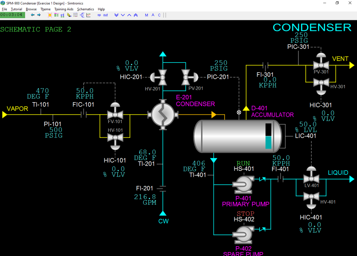Click the TI-201 temperature indicator tag

[146, 164]
